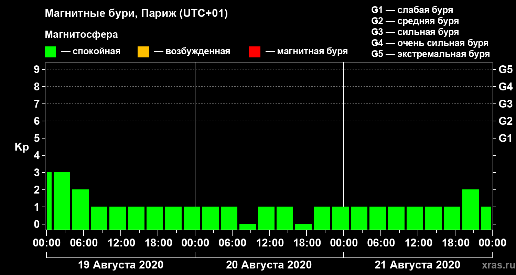Image resolution: width=516 pixels, height=275 pixels.
Task: Click the 'G2' label on the right axis
Action: click(x=506, y=121)
